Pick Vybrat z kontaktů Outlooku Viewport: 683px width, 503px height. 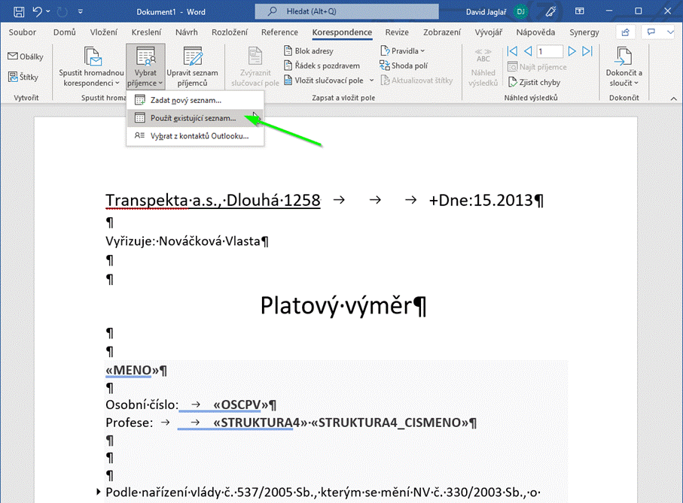198,136
